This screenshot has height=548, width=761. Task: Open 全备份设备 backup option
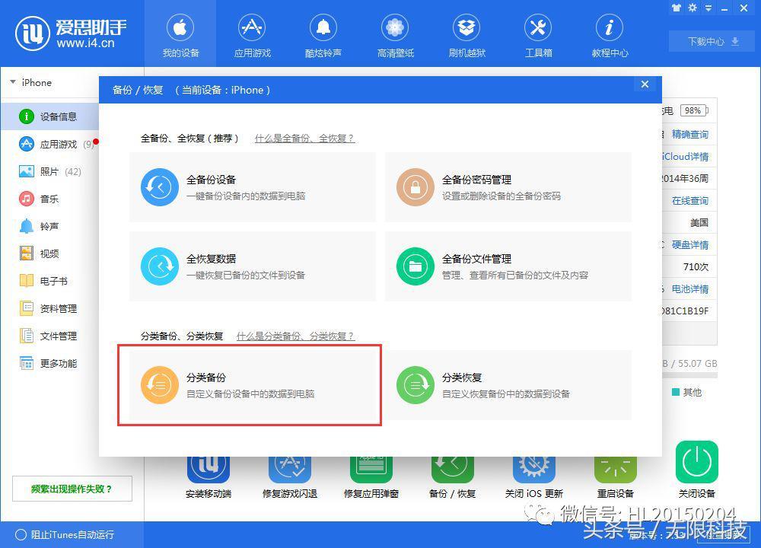(160, 187)
